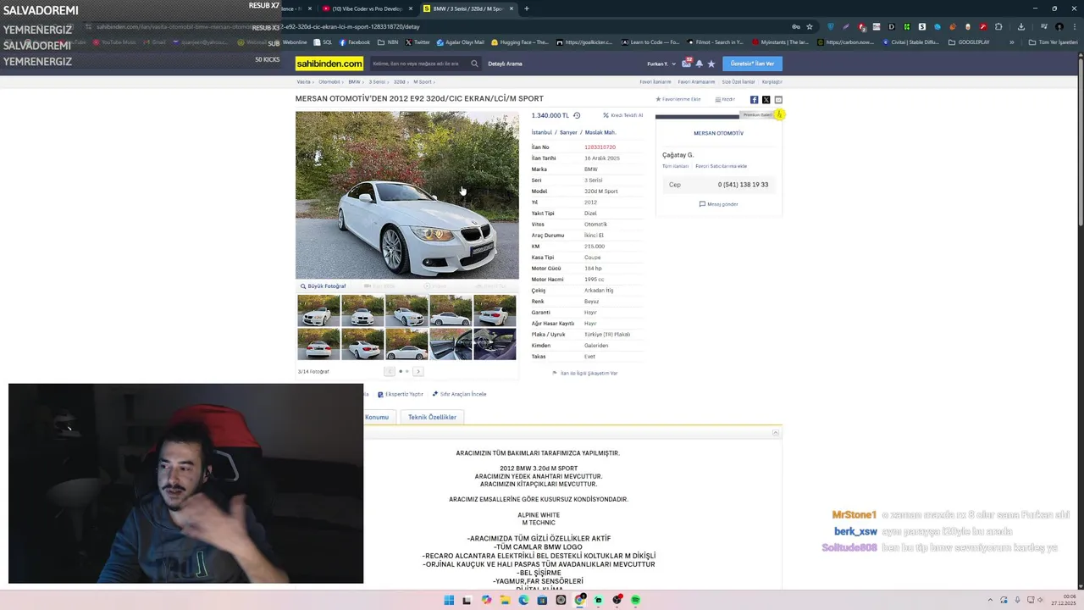This screenshot has height=610, width=1084.
Task: Click the Sıfır Araçları İncele link
Action: pyautogui.click(x=460, y=394)
